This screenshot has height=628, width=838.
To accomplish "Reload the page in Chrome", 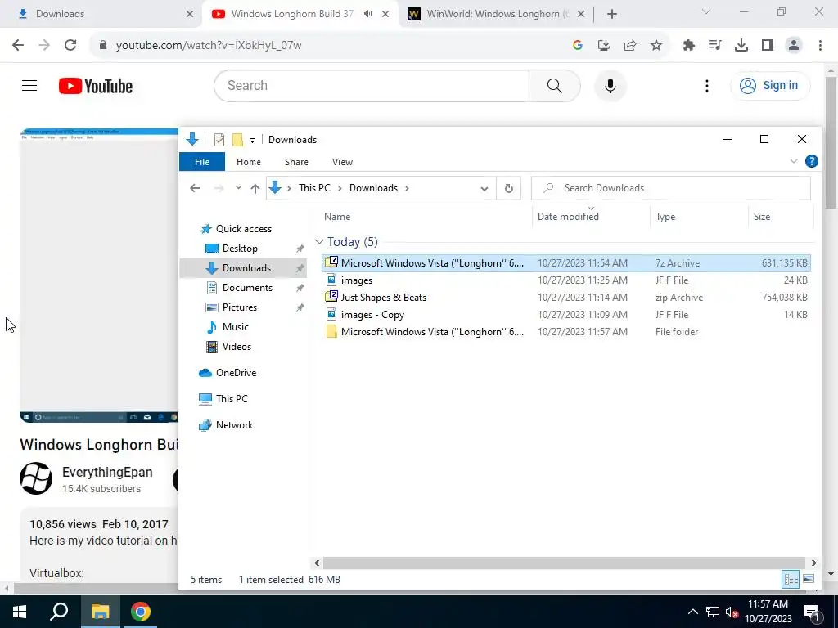I will click(x=70, y=46).
